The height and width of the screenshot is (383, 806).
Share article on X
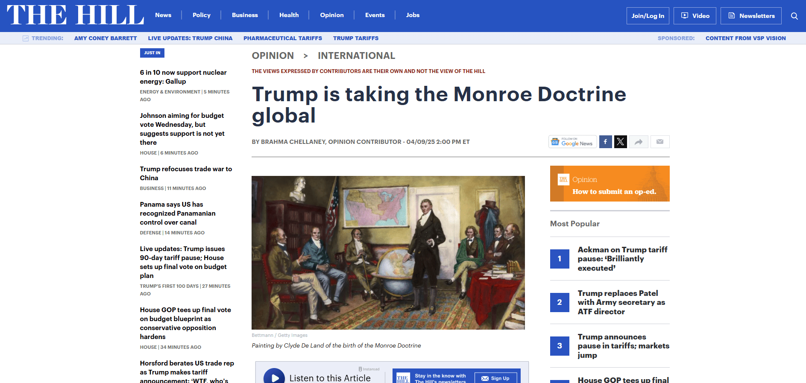(620, 142)
